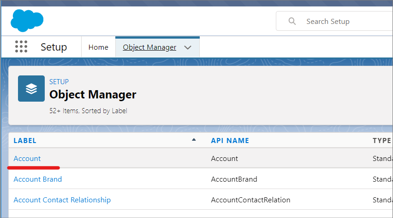Sort by the API NAME column header
The height and width of the screenshot is (218, 393).
coord(230,140)
